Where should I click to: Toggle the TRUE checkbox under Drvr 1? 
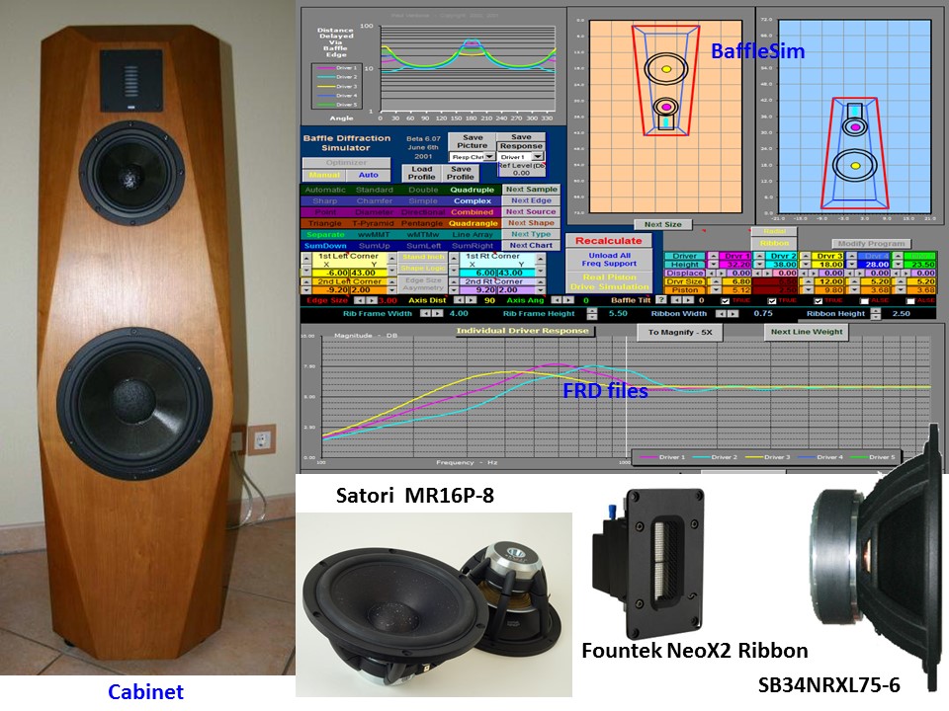click(x=725, y=301)
